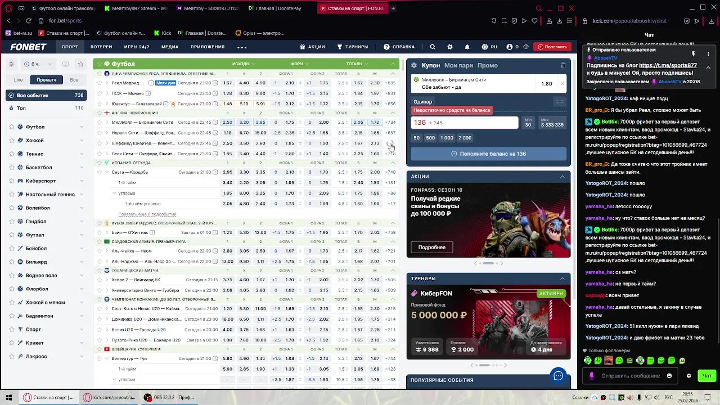Image resolution: width=720 pixels, height=405 pixels.
Task: Open pinned message options three dots
Action: click(x=708, y=54)
